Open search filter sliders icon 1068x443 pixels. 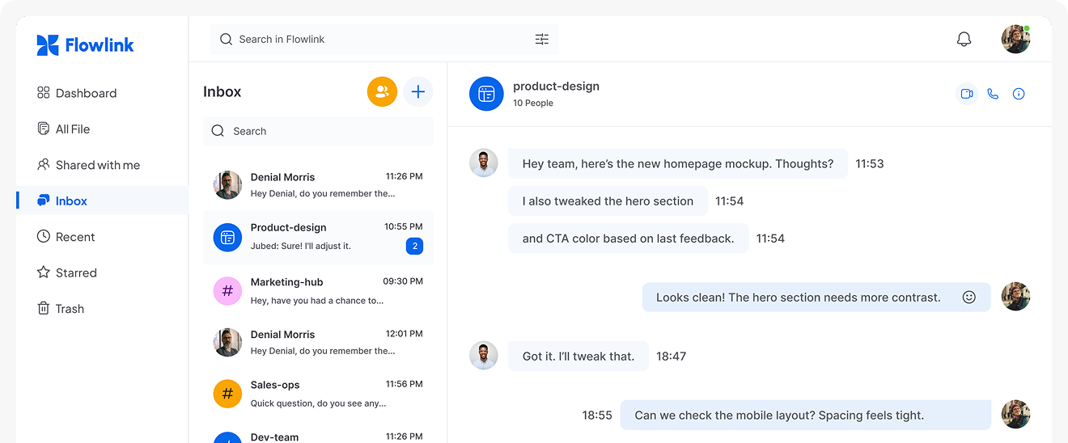point(542,39)
